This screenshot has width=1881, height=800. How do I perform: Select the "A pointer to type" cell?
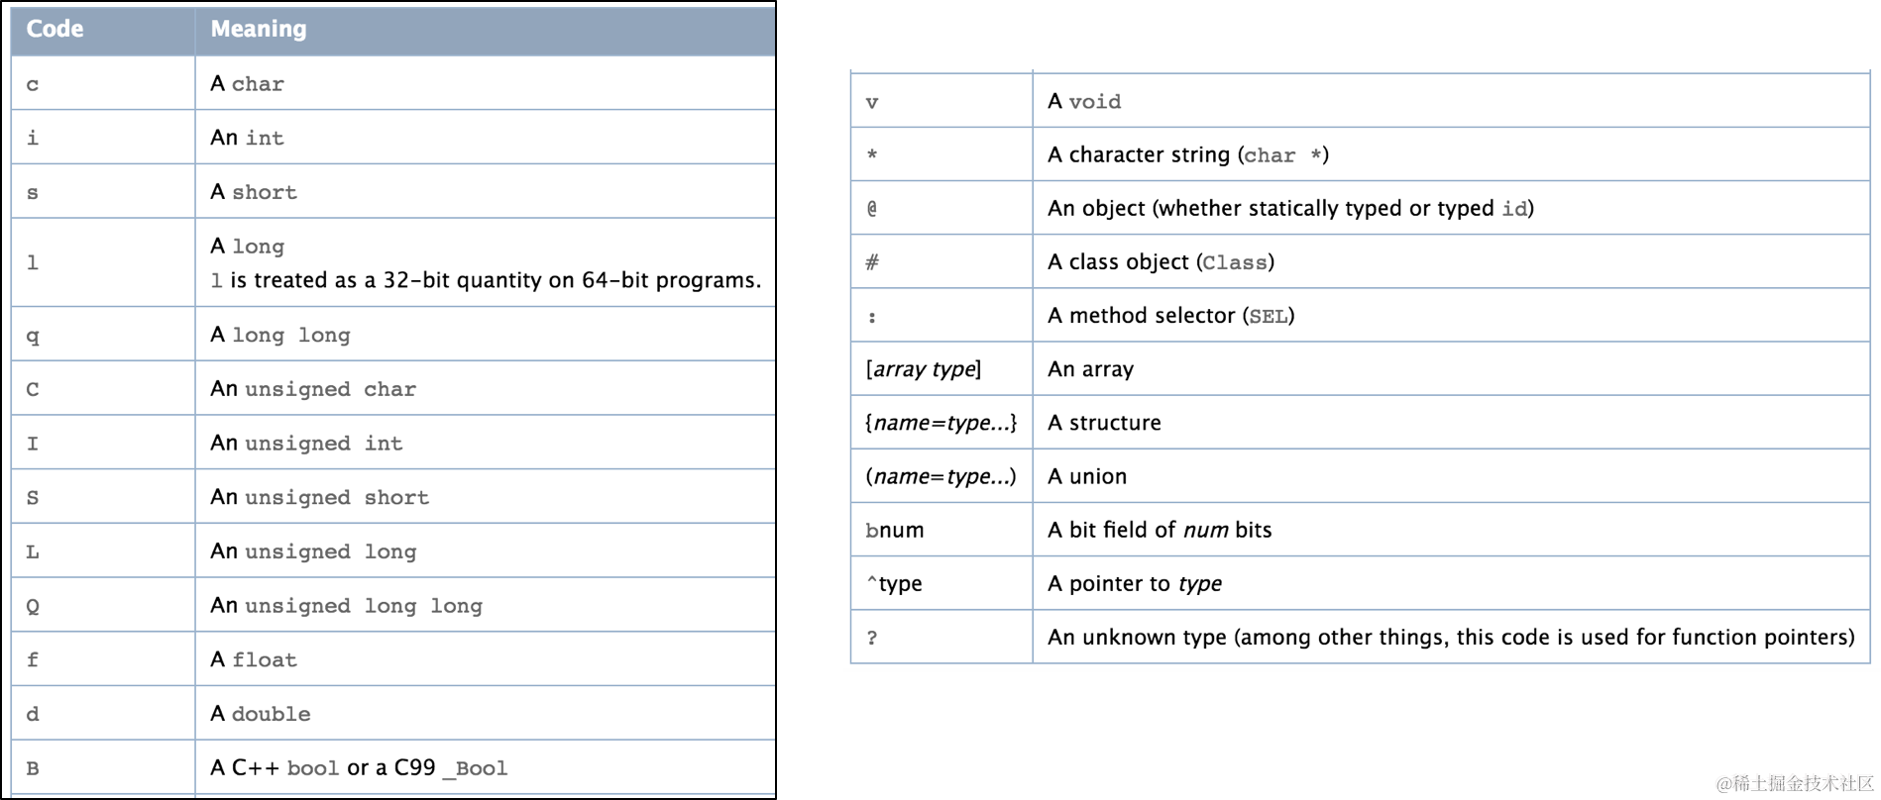click(1135, 583)
